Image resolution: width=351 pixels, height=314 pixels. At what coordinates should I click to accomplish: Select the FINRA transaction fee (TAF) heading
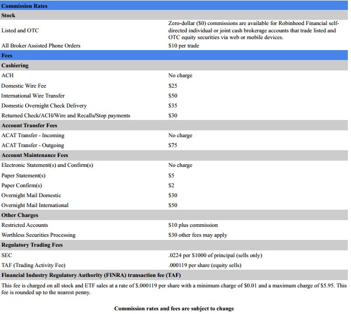[x=91, y=275]
